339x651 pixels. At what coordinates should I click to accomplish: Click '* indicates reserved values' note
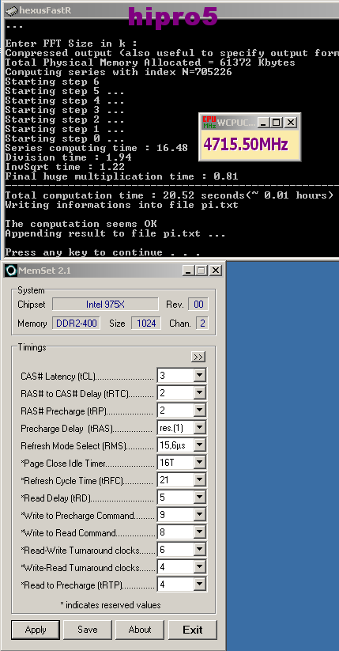coord(111,605)
